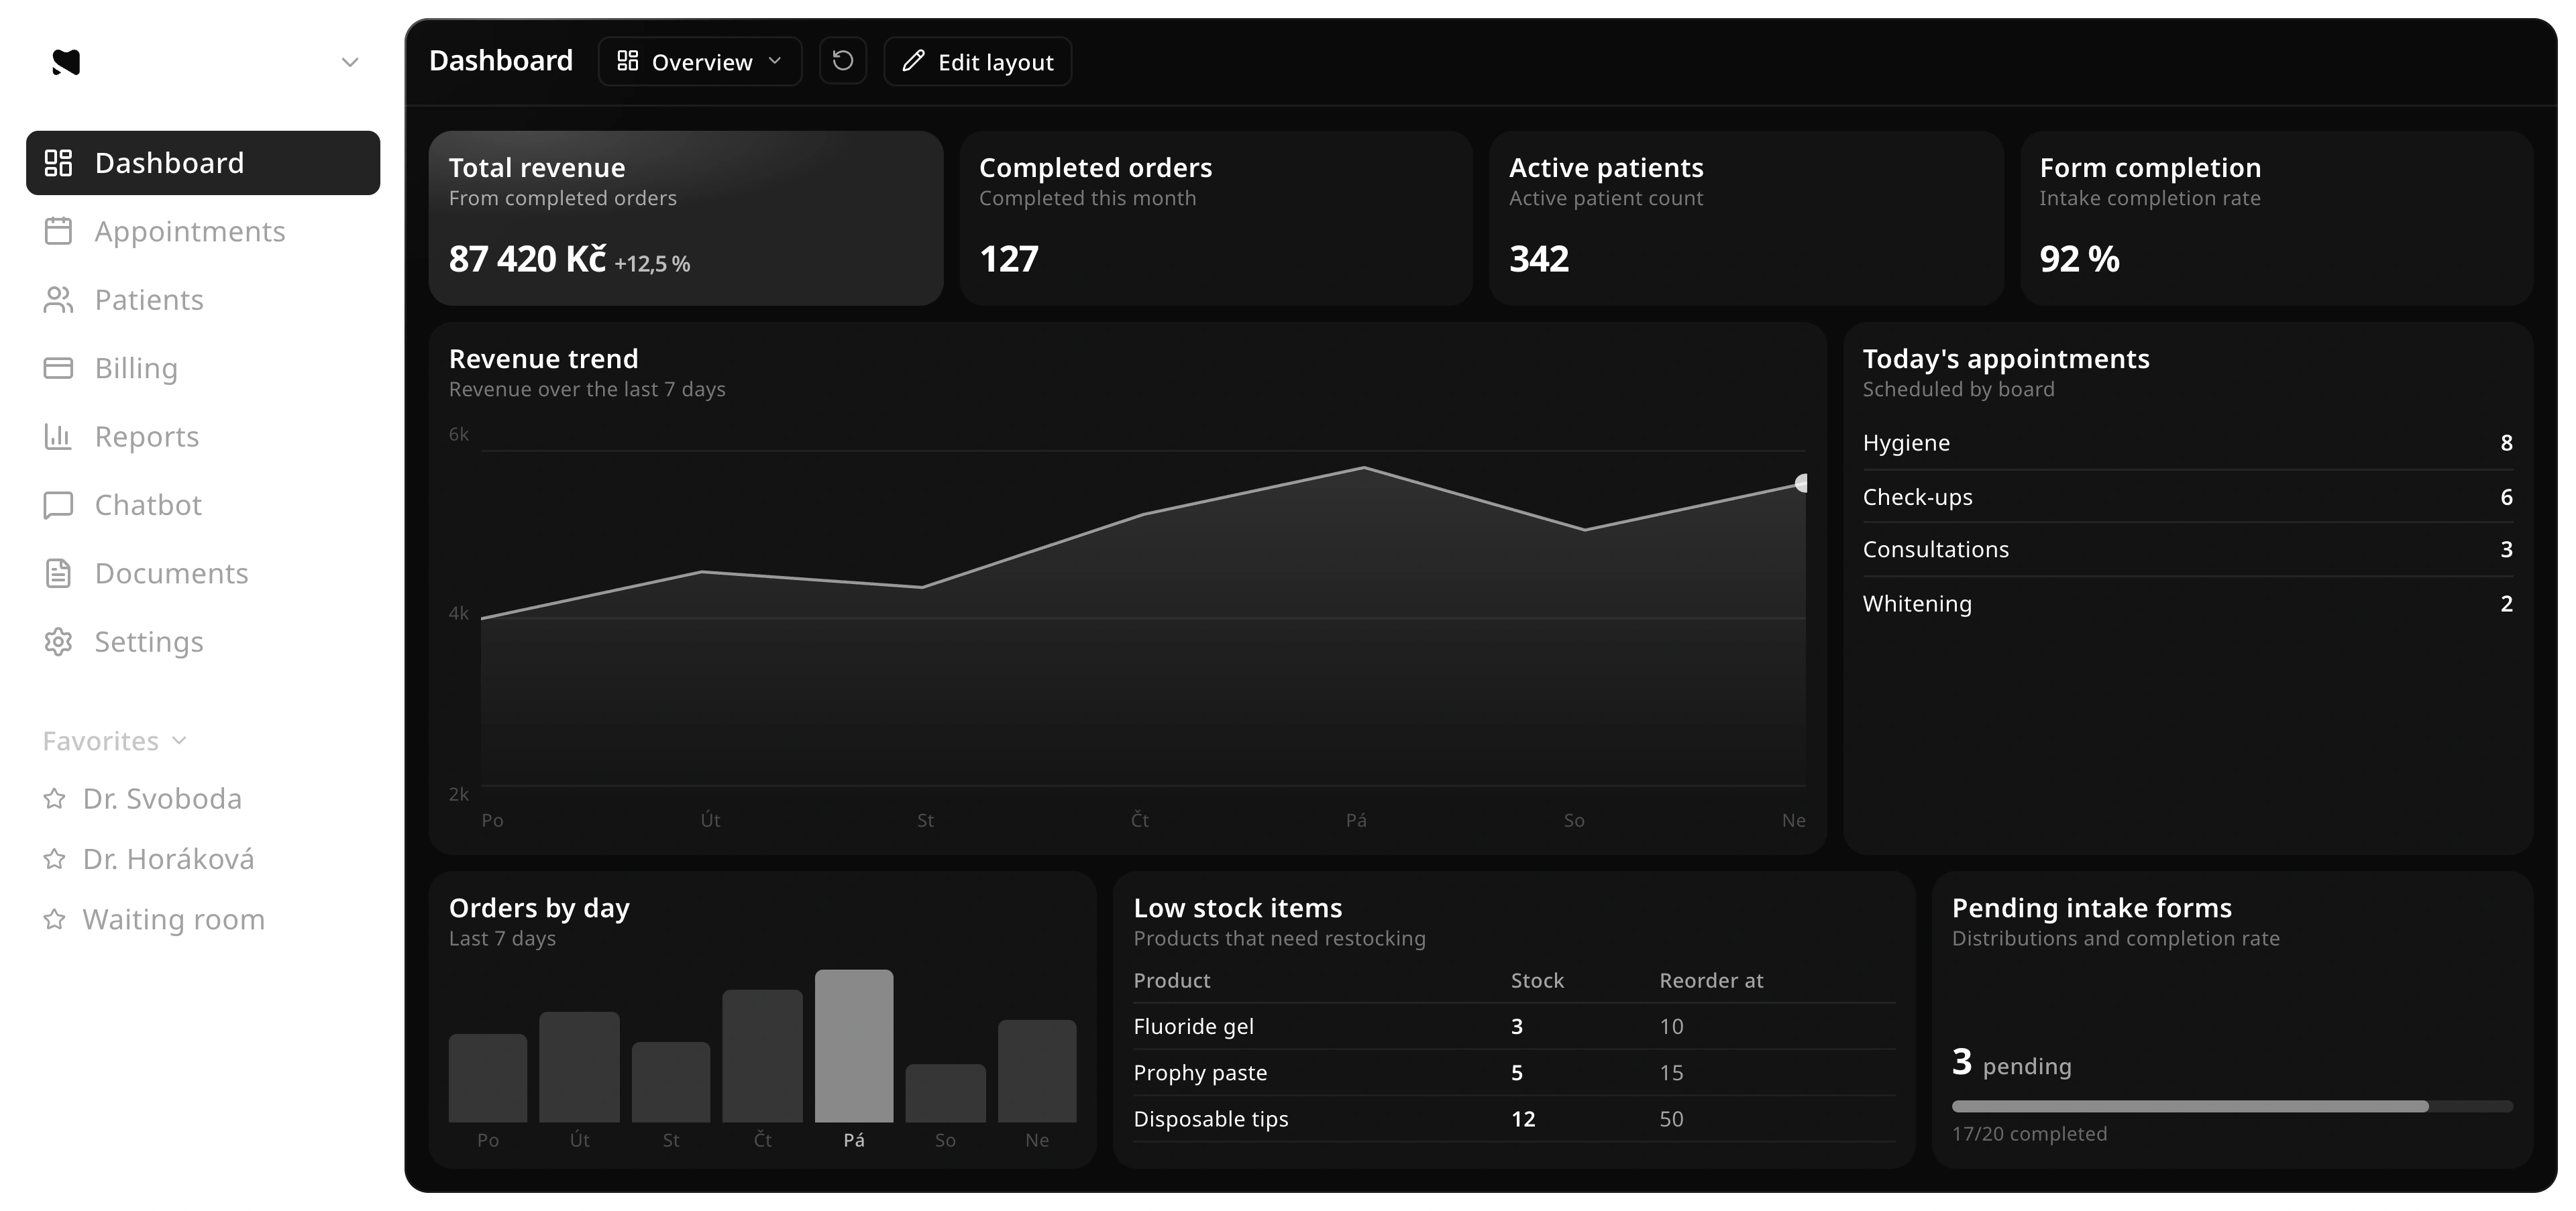
Task: Open Appointments via calendar icon
Action: [58, 231]
